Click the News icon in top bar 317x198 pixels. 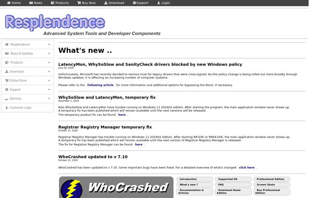click(31, 3)
